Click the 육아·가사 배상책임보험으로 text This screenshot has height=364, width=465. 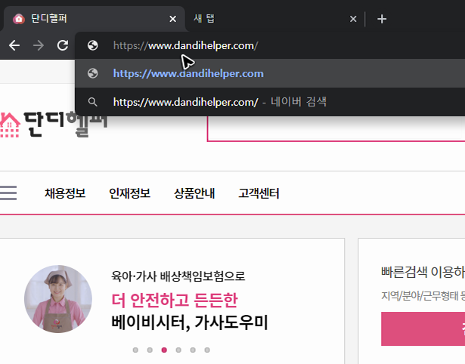coord(178,276)
